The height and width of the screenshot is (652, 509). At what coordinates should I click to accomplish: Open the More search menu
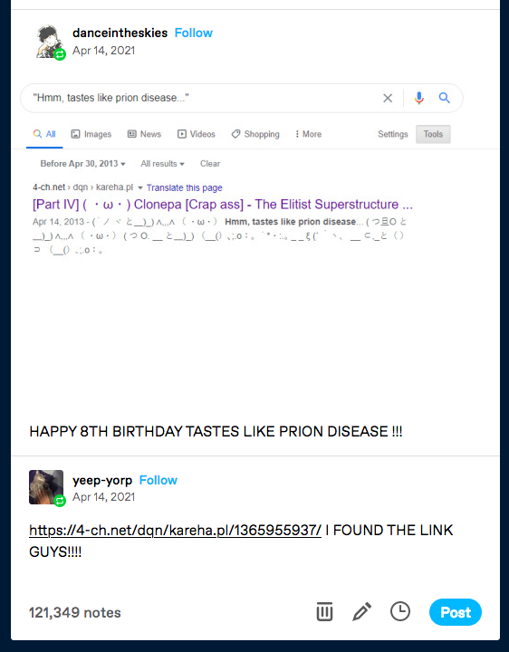click(308, 134)
